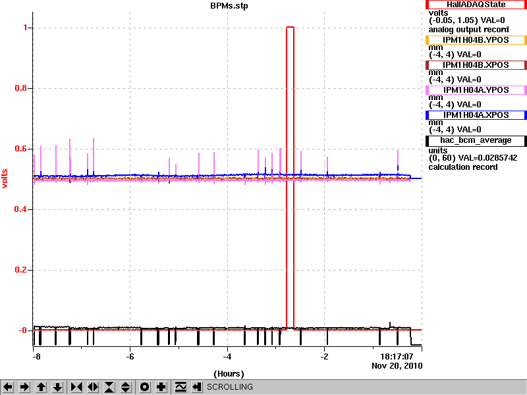Click the y-axis tick label 1
Image resolution: width=527 pixels, height=395 pixels.
pyautogui.click(x=25, y=28)
